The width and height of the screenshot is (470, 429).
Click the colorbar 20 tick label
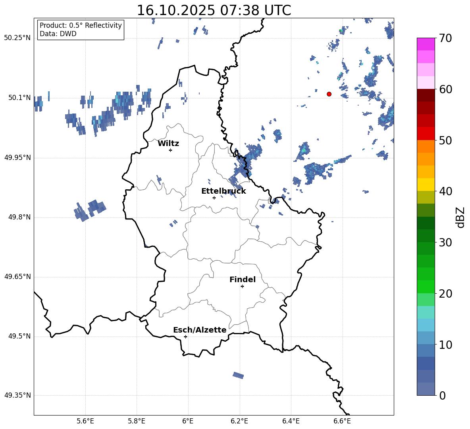[x=445, y=294]
